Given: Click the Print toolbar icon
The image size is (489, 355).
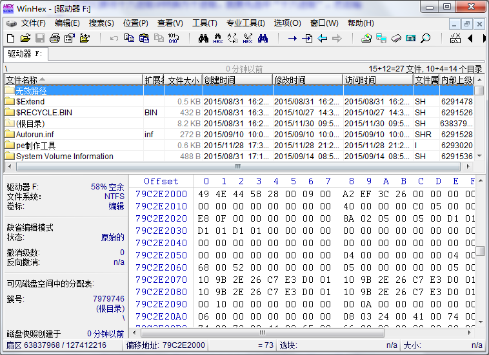Looking at the screenshot, I should pos(55,39).
